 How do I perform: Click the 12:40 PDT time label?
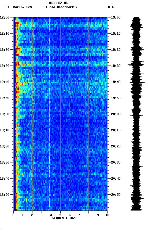5,82
